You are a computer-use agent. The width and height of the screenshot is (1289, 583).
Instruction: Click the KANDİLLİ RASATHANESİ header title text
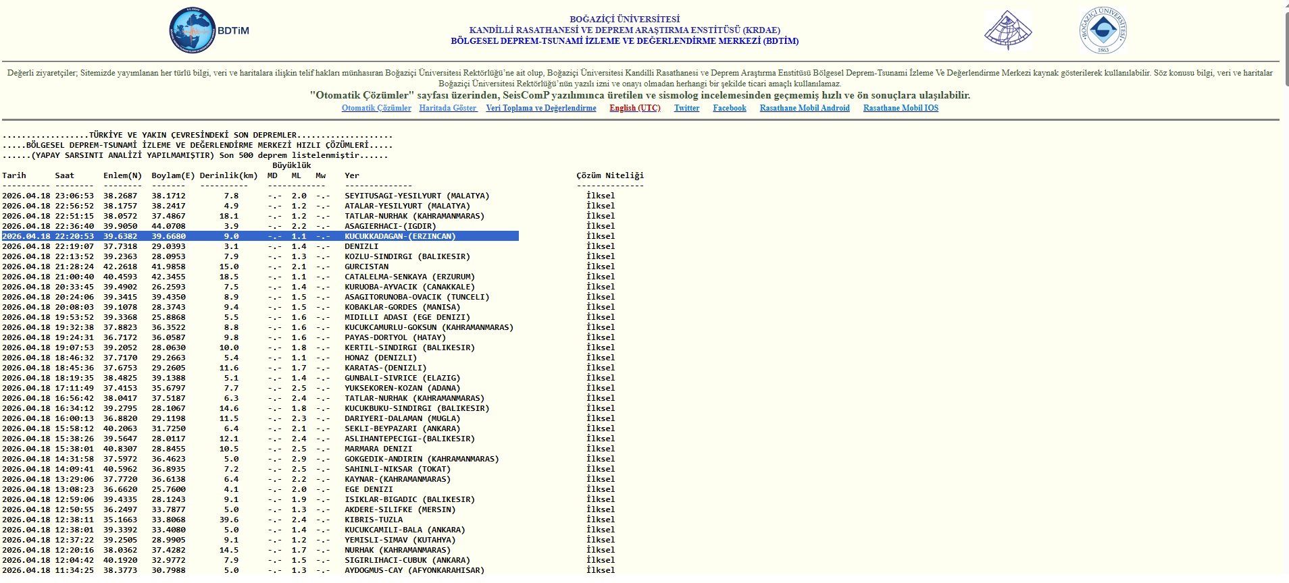[624, 30]
